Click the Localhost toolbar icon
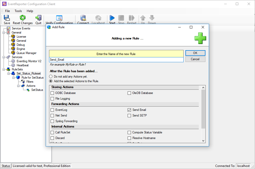Image resolution: width=255 pixels, height=169 pixels. 98,18
